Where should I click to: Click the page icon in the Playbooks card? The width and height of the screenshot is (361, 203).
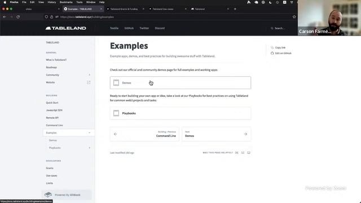[x=116, y=113]
